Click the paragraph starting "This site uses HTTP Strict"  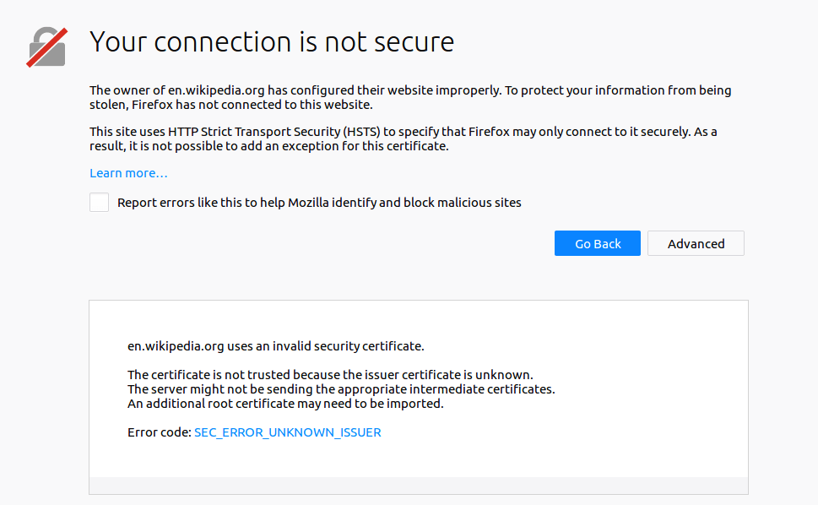pyautogui.click(x=403, y=138)
